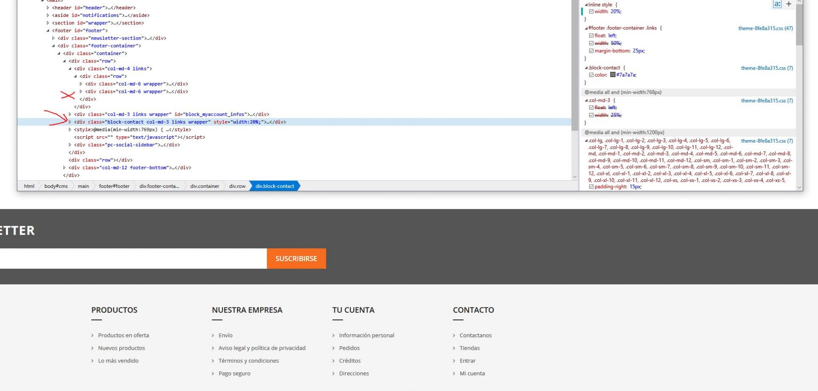Viewport: 818px width, 391px height.
Task: Open the Contactanos link
Action: point(475,336)
